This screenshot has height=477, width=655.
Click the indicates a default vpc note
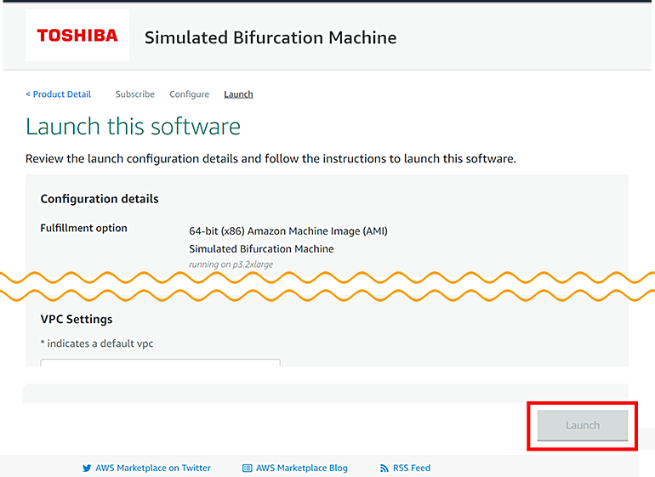[x=97, y=344]
